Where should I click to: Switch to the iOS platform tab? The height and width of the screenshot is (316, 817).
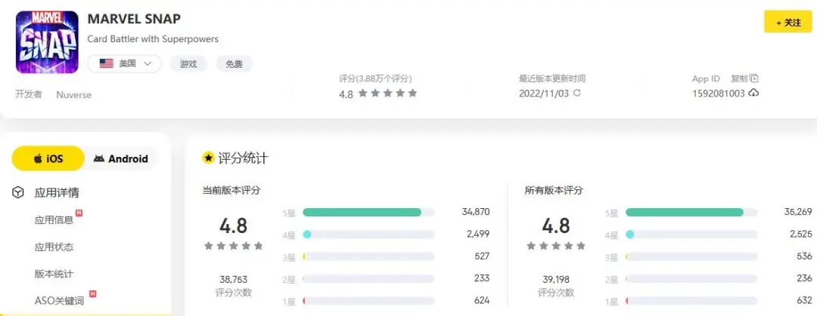pos(48,158)
